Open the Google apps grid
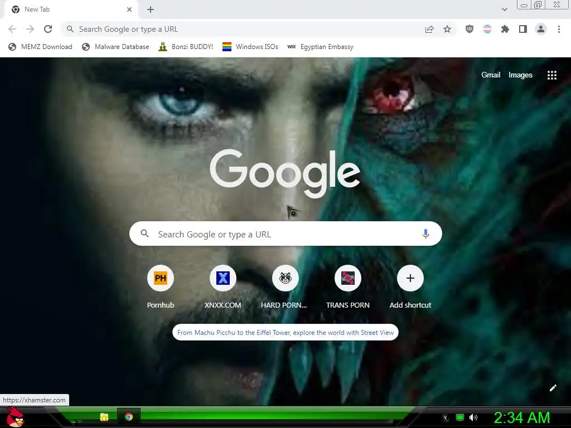571x428 pixels. (551, 75)
